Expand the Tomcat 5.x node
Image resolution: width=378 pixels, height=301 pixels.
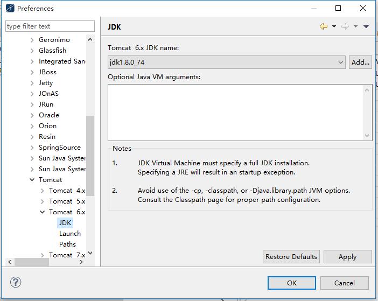click(x=43, y=201)
